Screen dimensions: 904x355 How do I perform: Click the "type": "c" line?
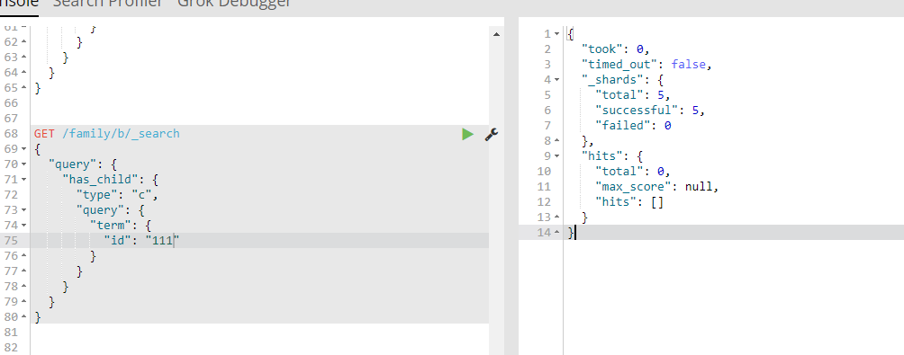(x=259, y=194)
